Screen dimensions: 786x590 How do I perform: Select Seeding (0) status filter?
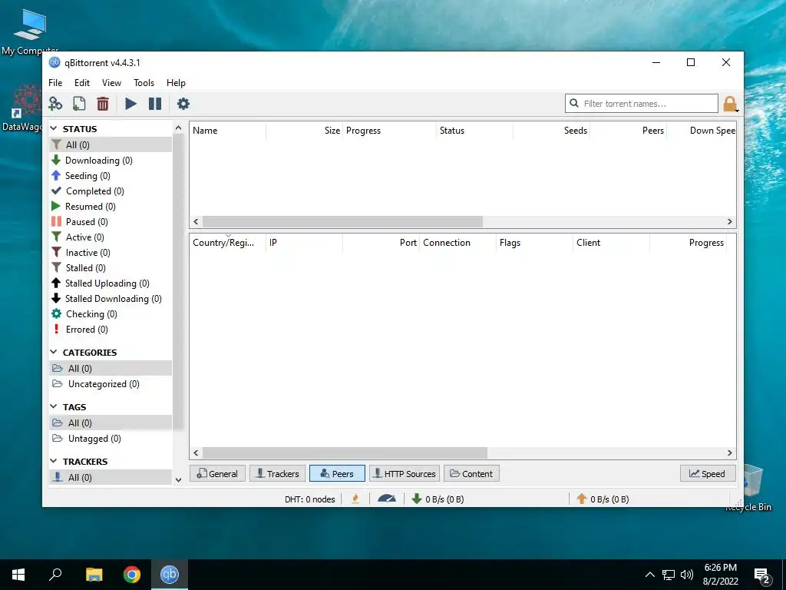point(111,176)
